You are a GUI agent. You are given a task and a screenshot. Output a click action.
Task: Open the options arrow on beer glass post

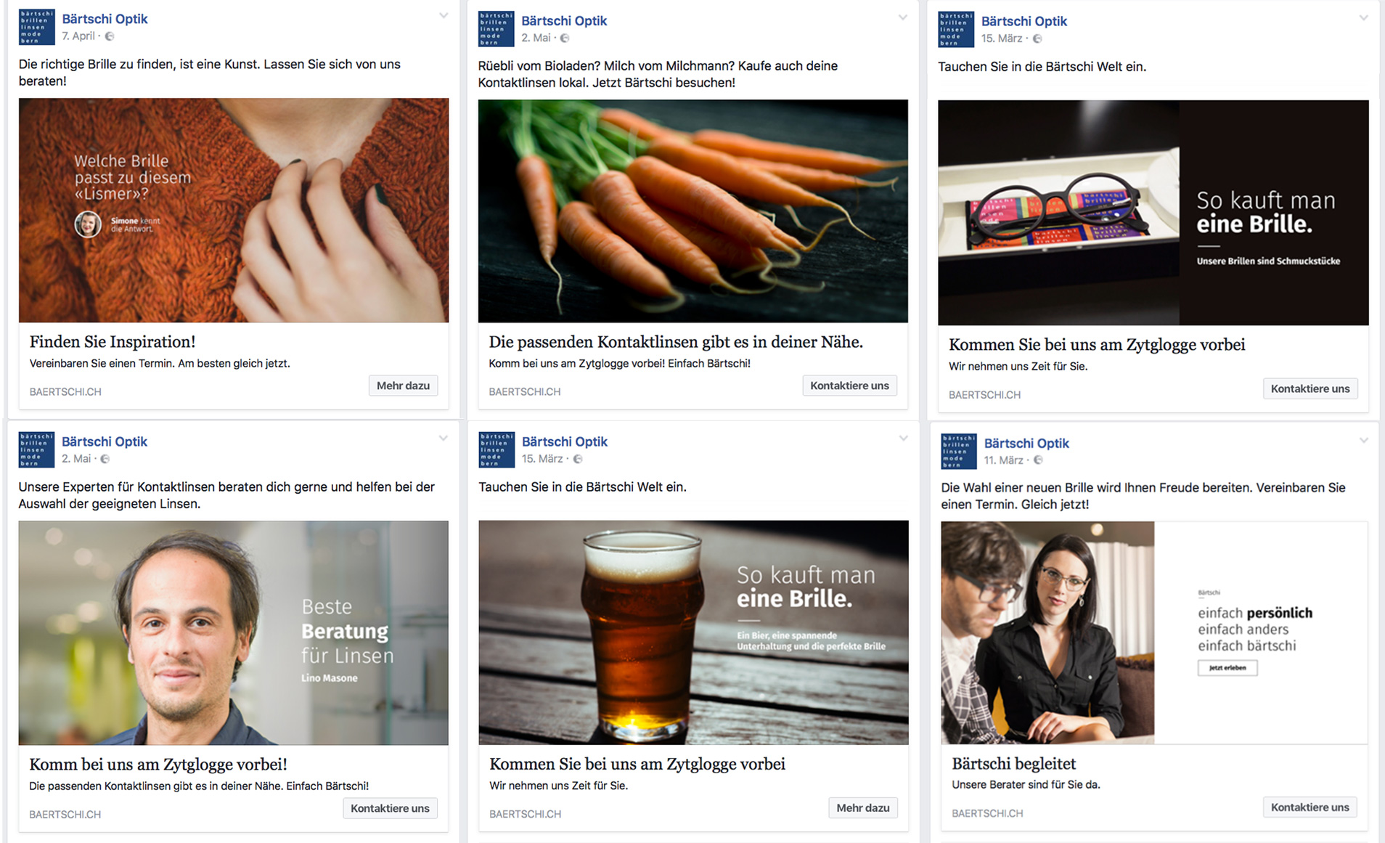[904, 438]
